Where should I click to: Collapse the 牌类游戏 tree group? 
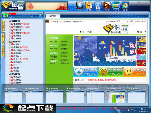[8, 42]
